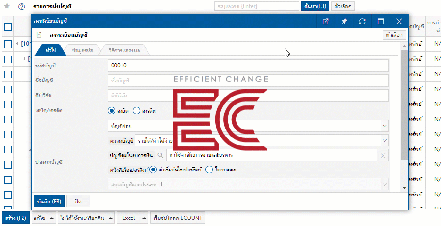Click the document icon beside ลงทะเบียนบัญชี

click(x=39, y=35)
